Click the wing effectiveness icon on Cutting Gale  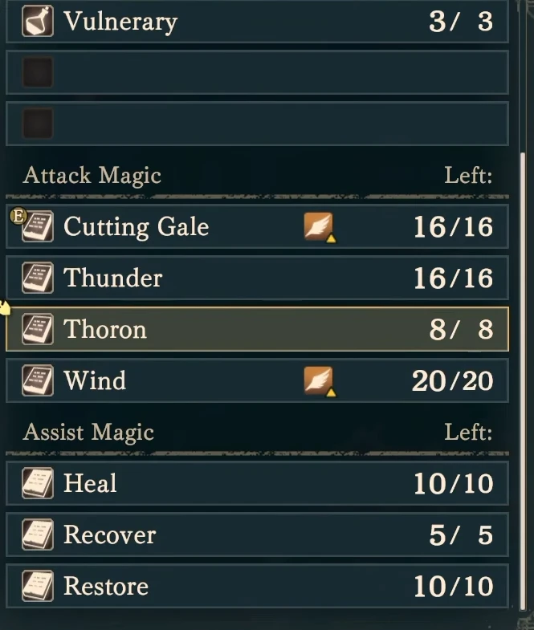(x=320, y=227)
